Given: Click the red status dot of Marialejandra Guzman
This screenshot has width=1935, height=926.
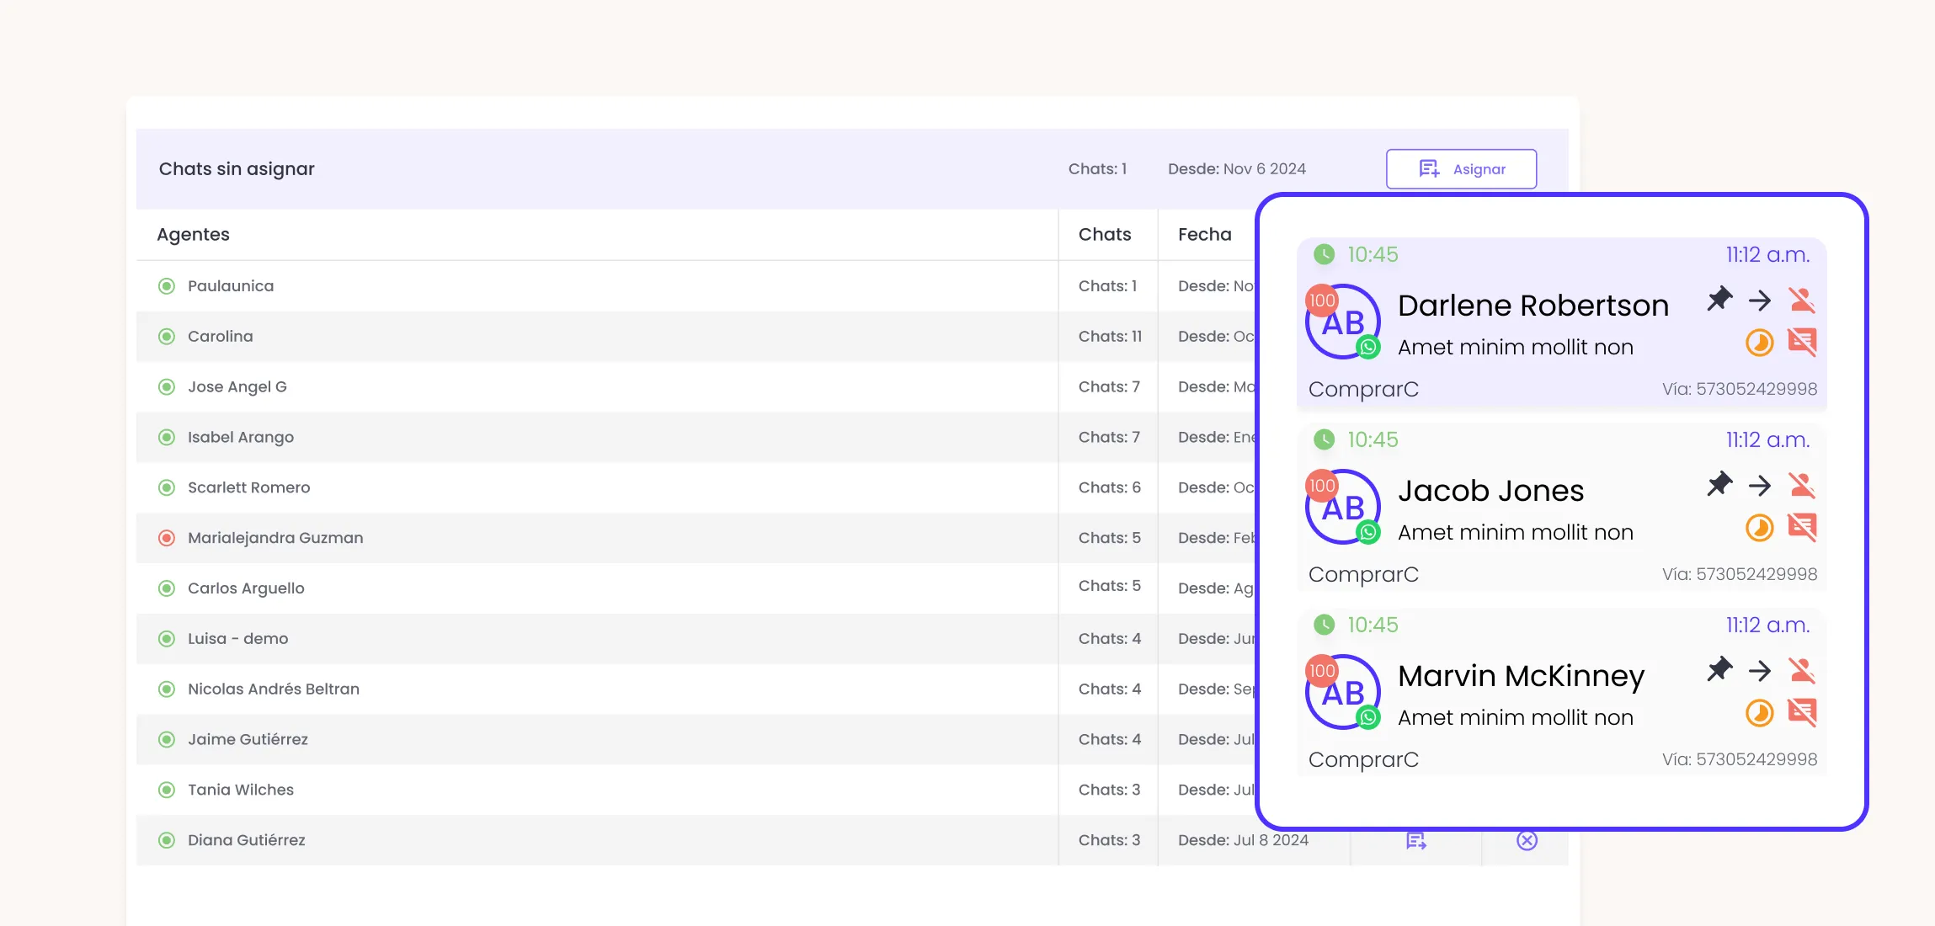Looking at the screenshot, I should (x=167, y=538).
